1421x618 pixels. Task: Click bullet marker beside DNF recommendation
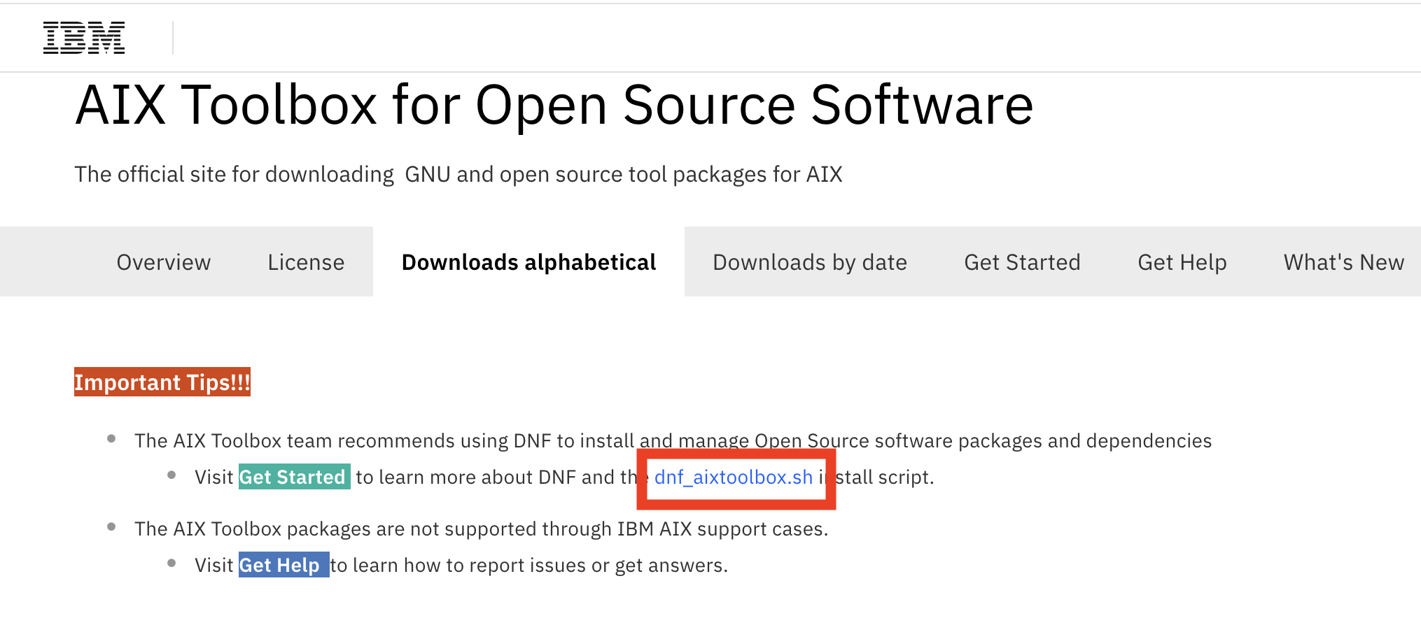(x=111, y=439)
